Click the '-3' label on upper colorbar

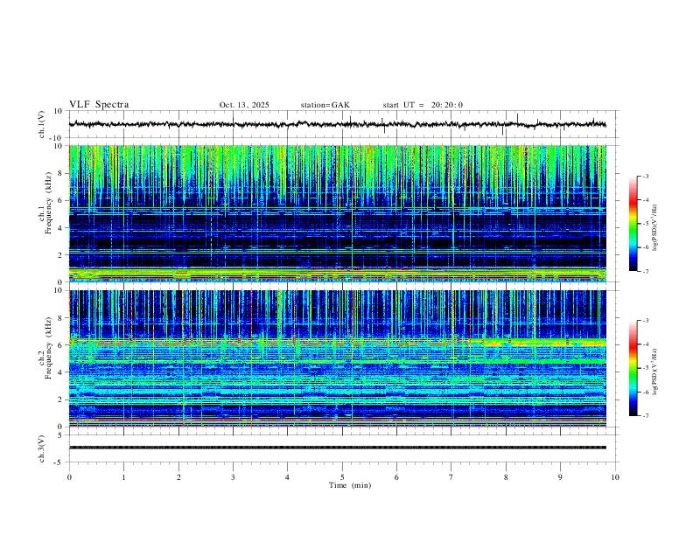[x=645, y=176]
